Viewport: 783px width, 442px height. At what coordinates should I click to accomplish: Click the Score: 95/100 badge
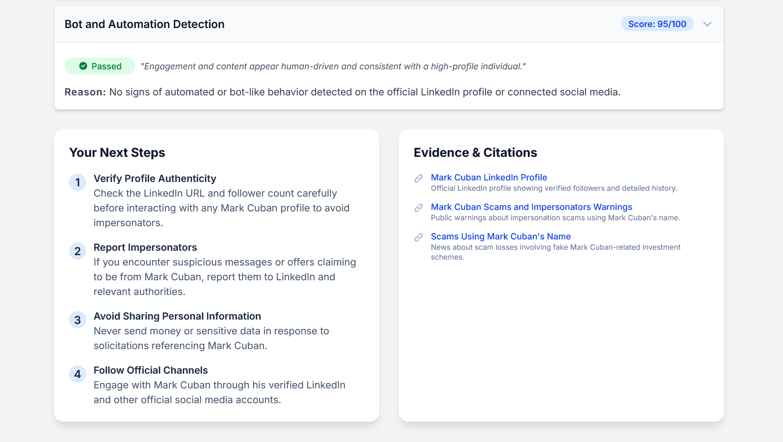(x=657, y=24)
